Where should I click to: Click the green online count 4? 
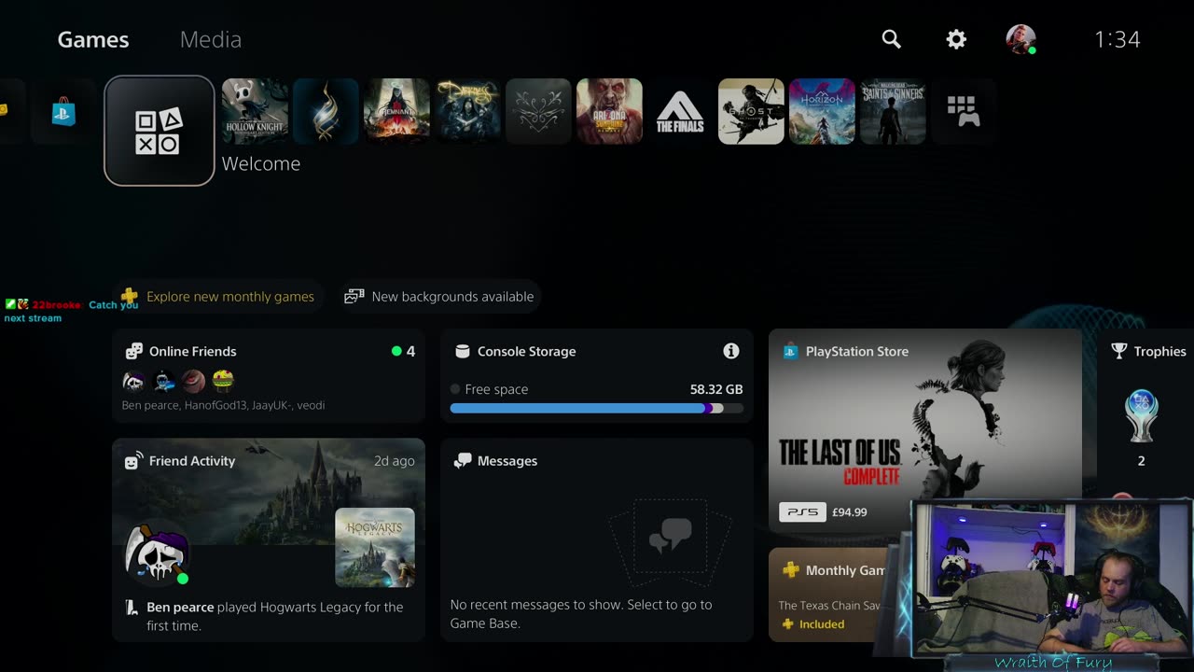[403, 351]
